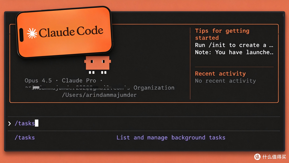Click the "No recent activity" message
Viewport: 289px width, 163px height.
pyautogui.click(x=225, y=81)
